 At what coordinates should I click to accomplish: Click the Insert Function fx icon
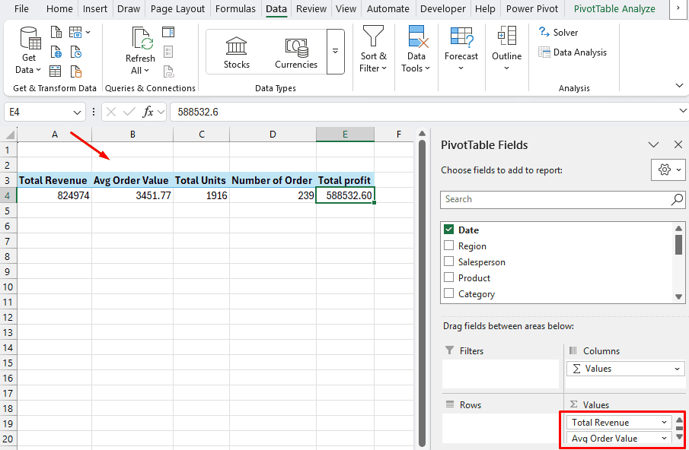(148, 112)
